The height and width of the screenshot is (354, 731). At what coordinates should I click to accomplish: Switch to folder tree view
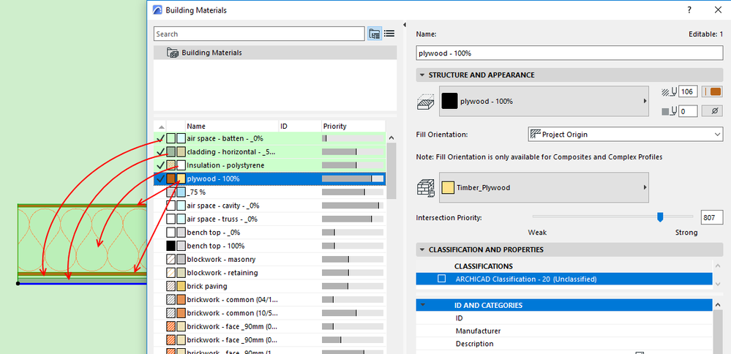(x=375, y=34)
